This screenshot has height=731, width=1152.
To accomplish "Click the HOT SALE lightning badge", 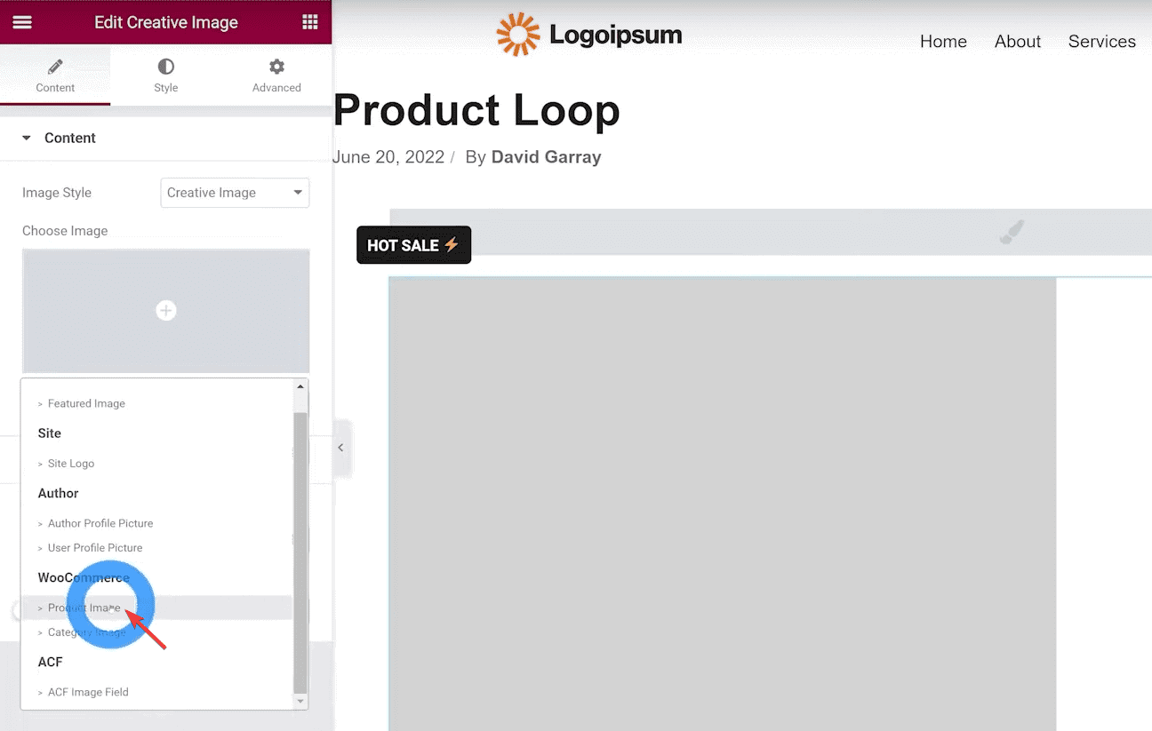I will (413, 244).
